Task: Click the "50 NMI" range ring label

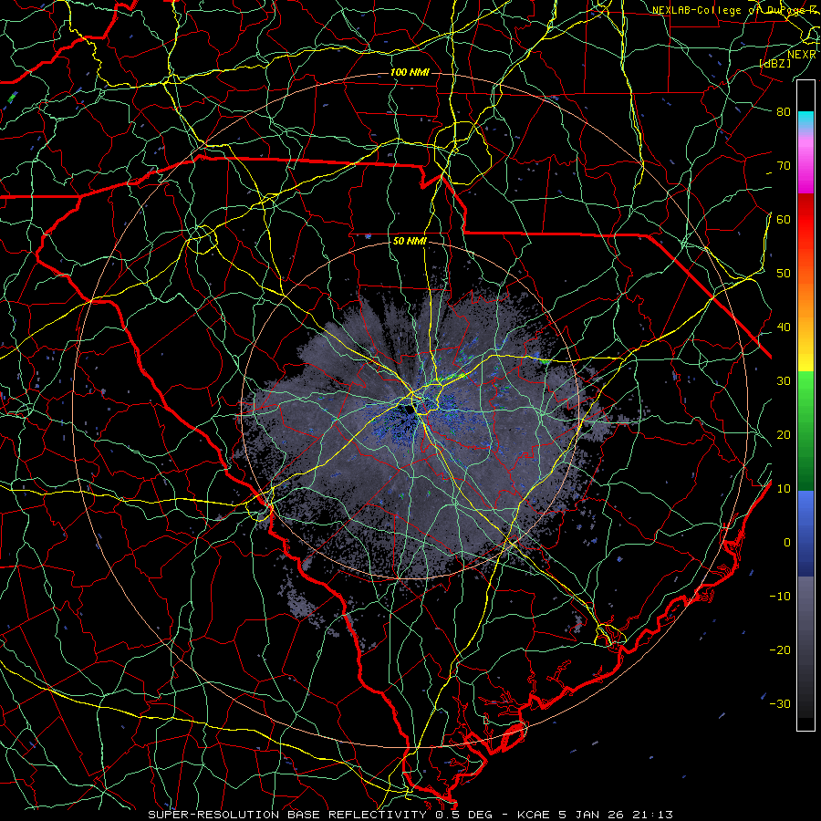Action: point(410,242)
